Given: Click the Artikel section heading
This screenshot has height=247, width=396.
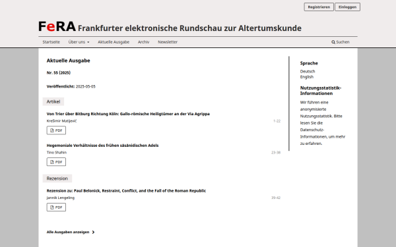Looking at the screenshot, I should (x=53, y=101).
